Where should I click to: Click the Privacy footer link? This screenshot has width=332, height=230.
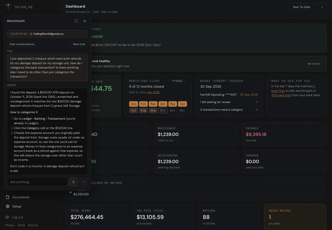coord(10,225)
